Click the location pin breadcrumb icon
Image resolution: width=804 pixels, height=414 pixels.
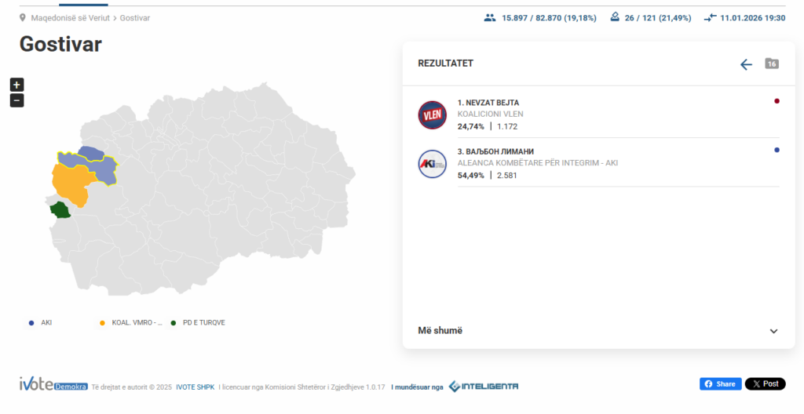point(23,17)
